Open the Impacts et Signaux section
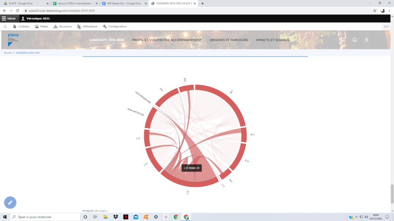 pyautogui.click(x=273, y=40)
